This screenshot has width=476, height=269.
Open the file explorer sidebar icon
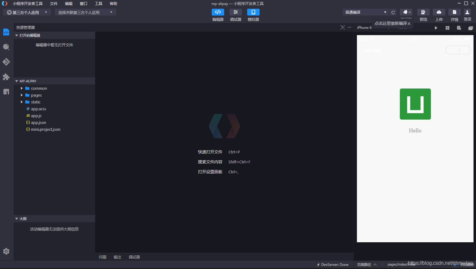pos(6,32)
